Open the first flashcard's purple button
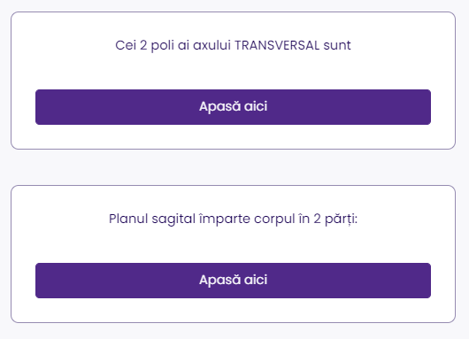Viewport: 469px width, 339px height. [233, 107]
